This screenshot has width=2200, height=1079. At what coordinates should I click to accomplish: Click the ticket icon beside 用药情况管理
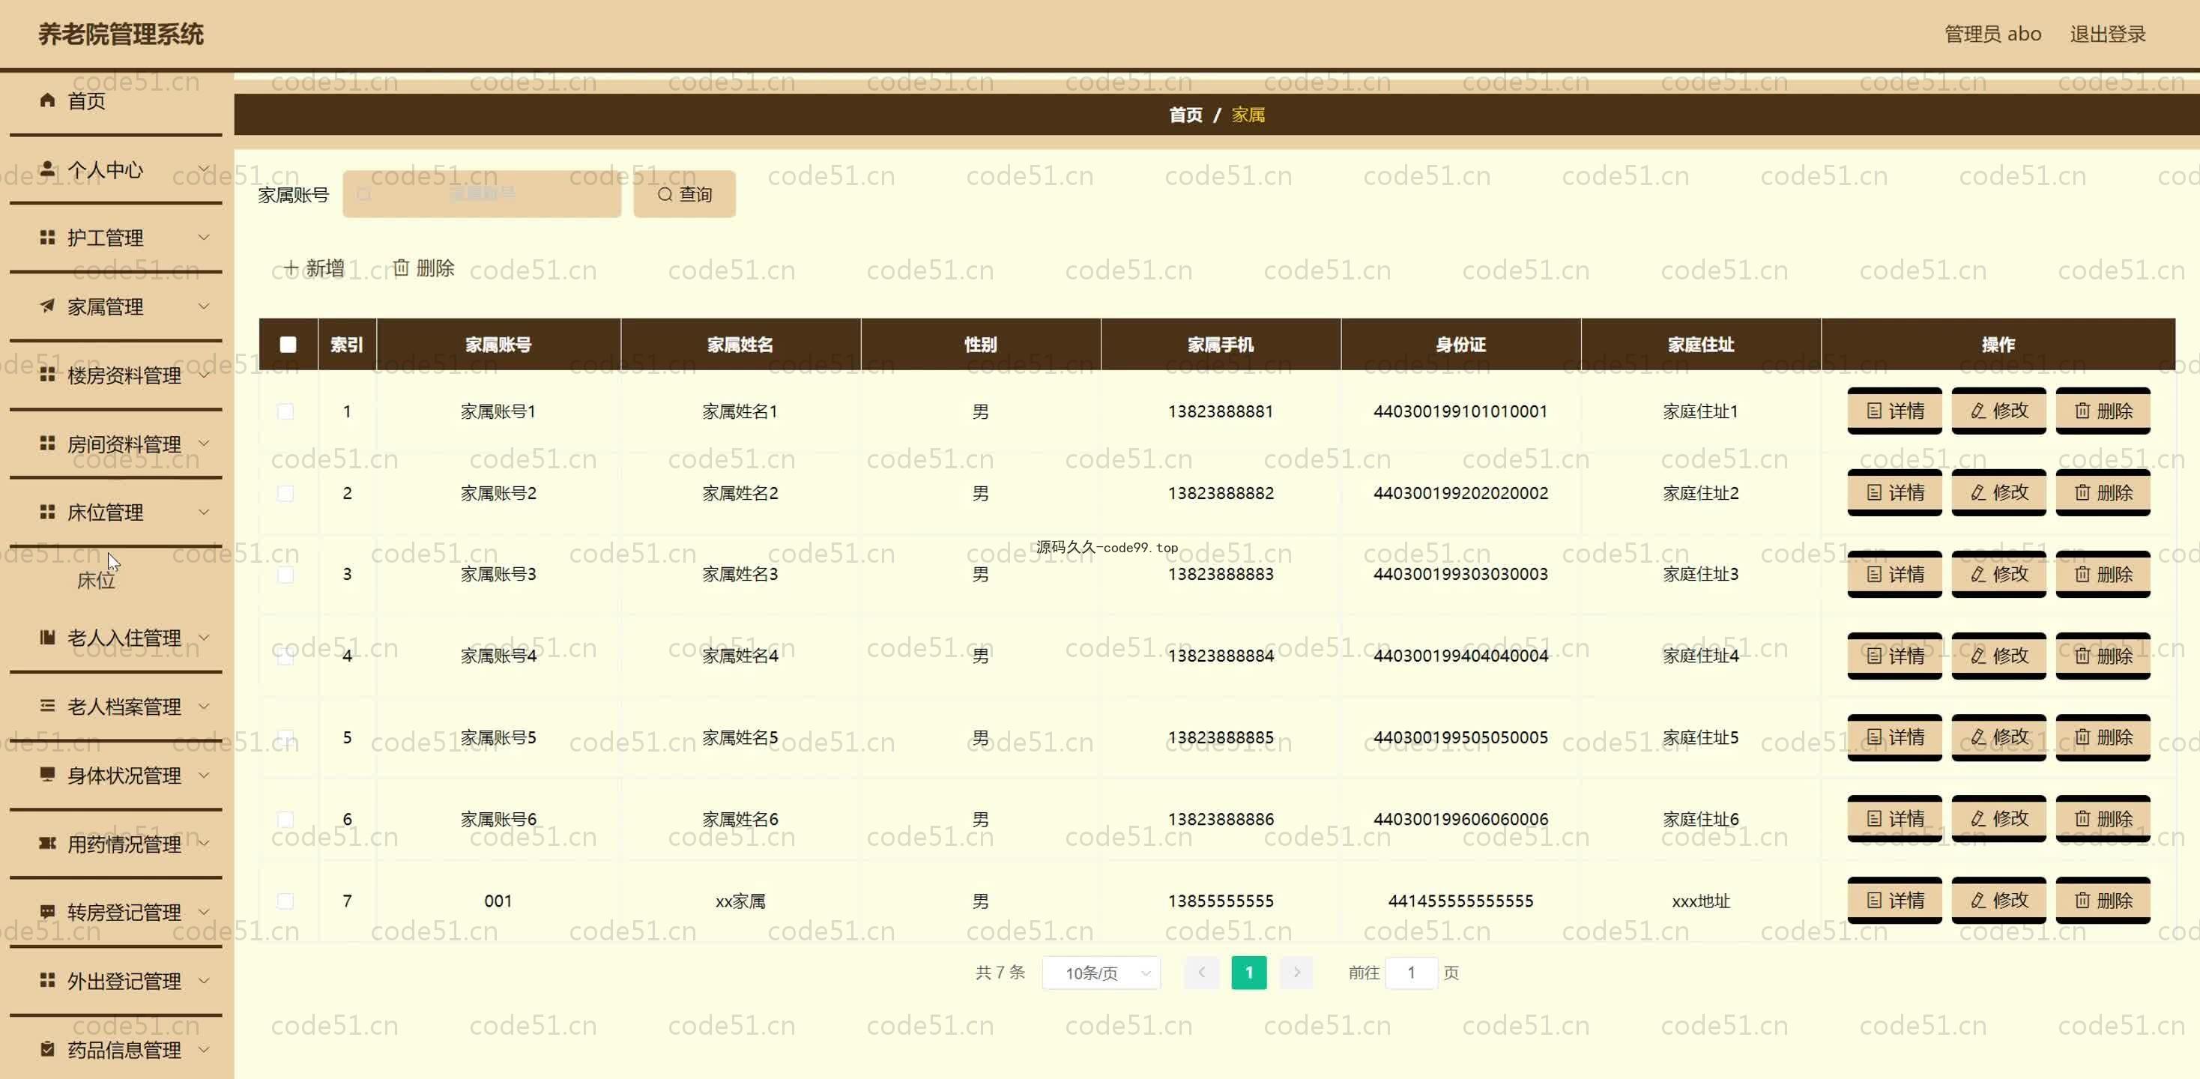(48, 842)
